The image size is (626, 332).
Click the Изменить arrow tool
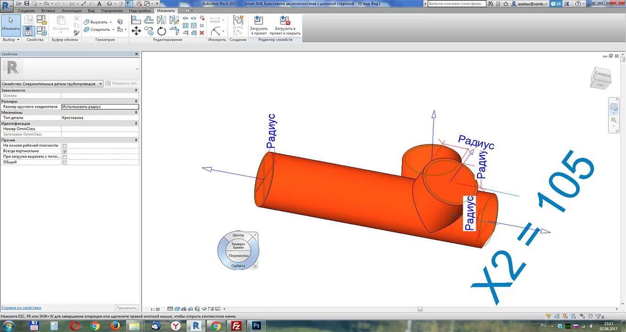11,25
